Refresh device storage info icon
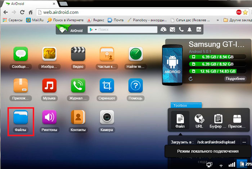The height and width of the screenshot is (169, 252). [x=190, y=79]
